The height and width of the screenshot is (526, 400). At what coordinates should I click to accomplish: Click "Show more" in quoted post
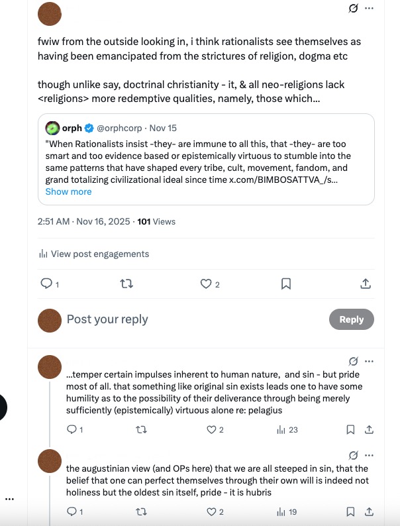point(68,191)
